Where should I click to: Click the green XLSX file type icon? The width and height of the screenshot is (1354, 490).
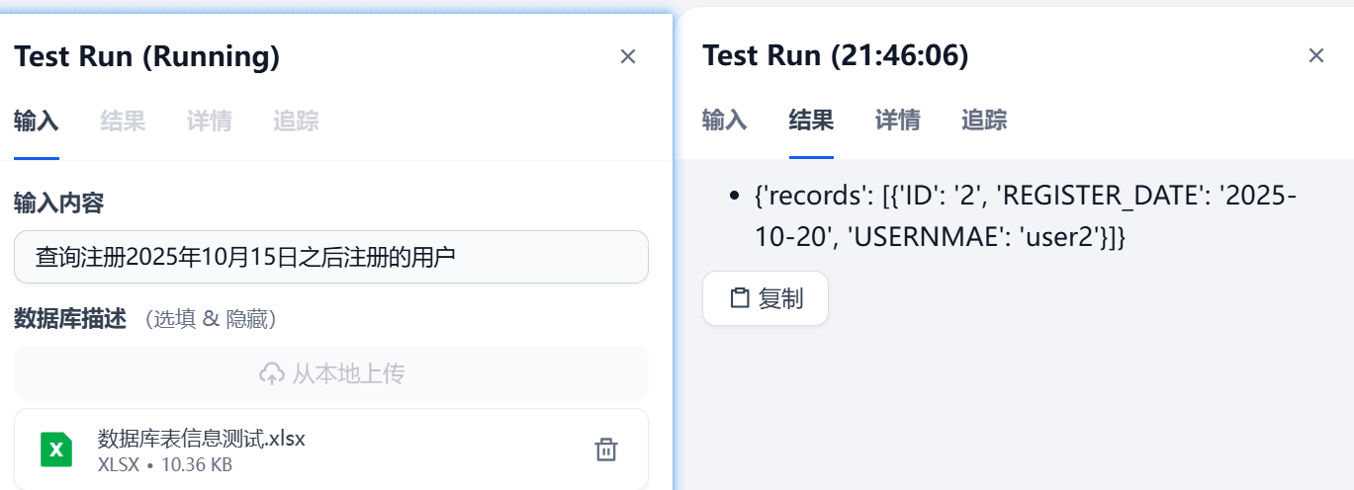coord(56,449)
